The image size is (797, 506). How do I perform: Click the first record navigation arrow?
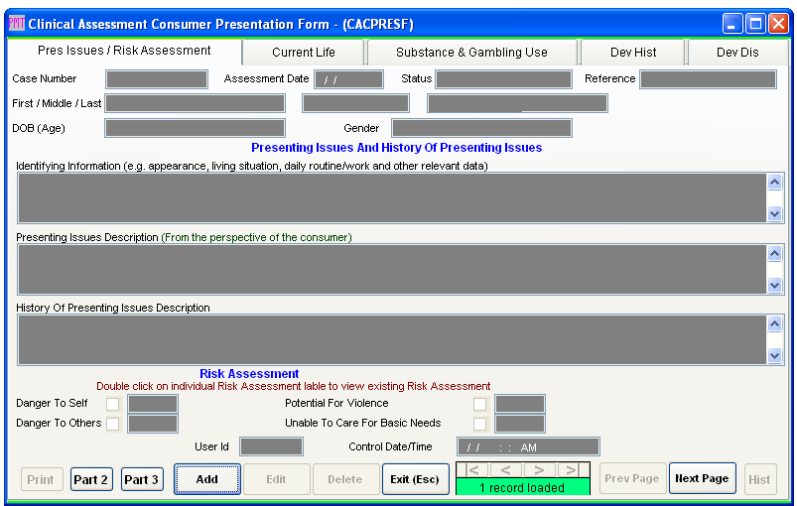coord(473,469)
